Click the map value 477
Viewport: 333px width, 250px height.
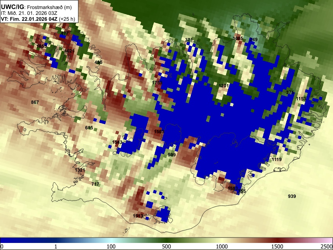(65, 33)
